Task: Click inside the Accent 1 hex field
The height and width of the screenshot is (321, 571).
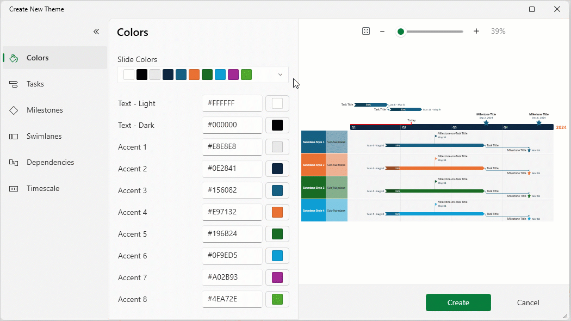Action: (232, 147)
